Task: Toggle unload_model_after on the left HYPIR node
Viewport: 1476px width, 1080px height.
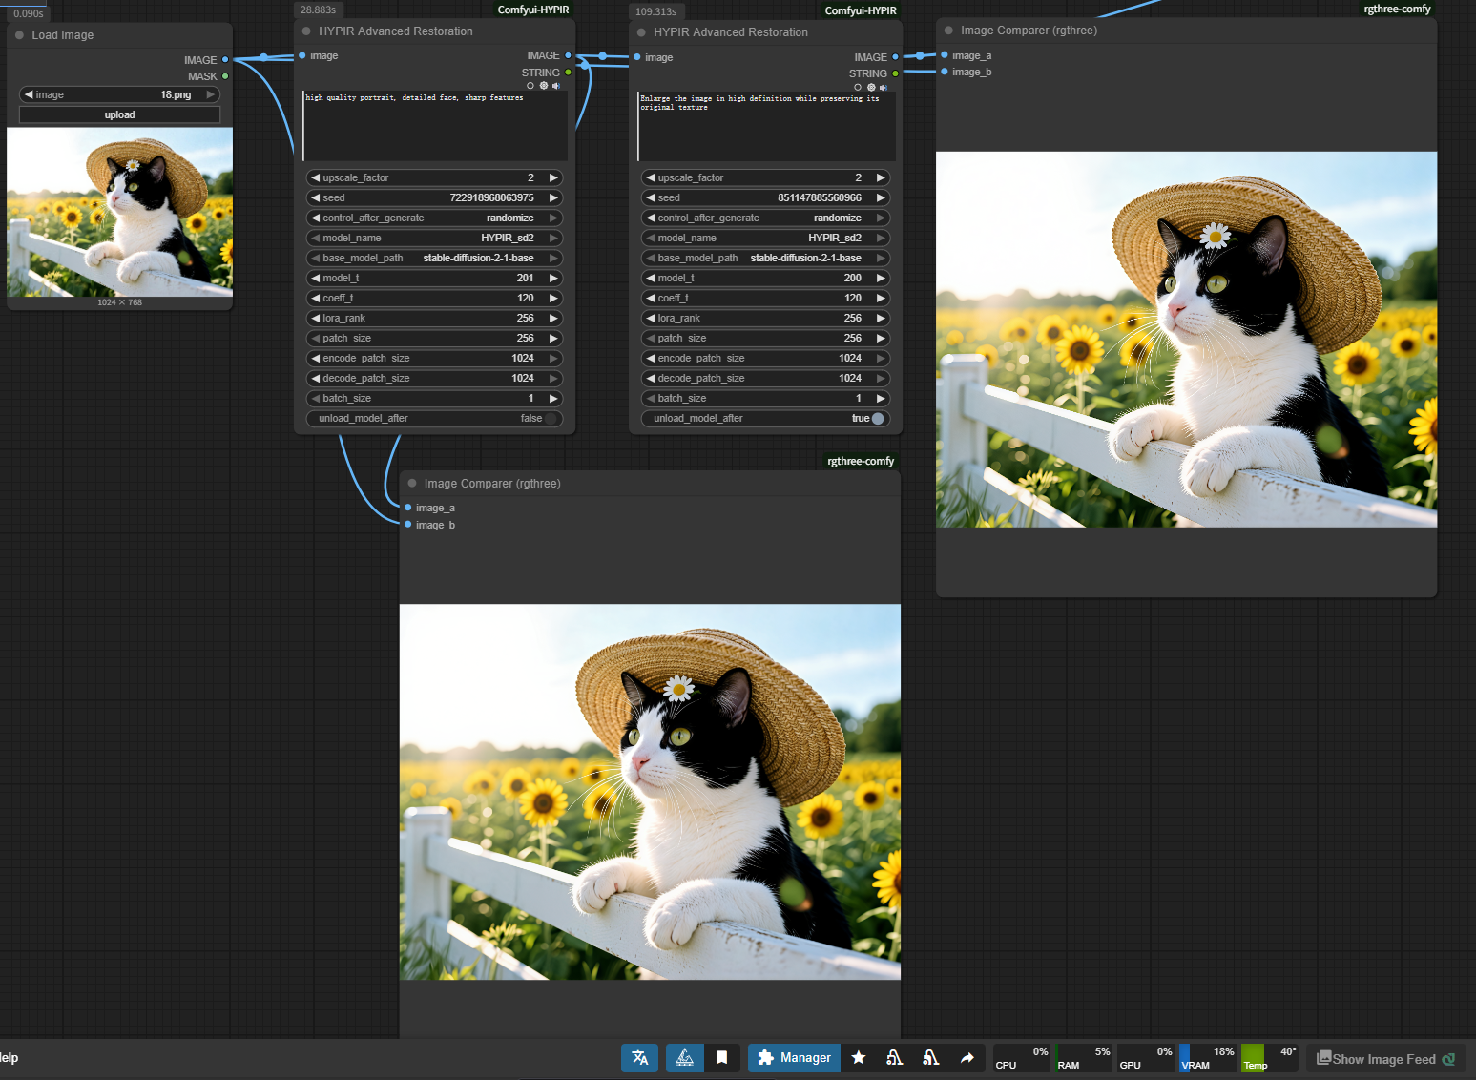Action: point(434,419)
